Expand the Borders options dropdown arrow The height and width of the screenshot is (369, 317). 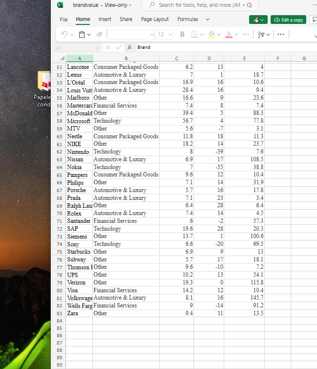click(202, 35)
